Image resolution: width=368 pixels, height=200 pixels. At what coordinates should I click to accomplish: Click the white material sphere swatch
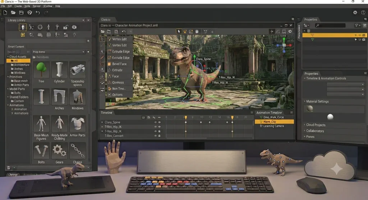pyautogui.click(x=330, y=117)
